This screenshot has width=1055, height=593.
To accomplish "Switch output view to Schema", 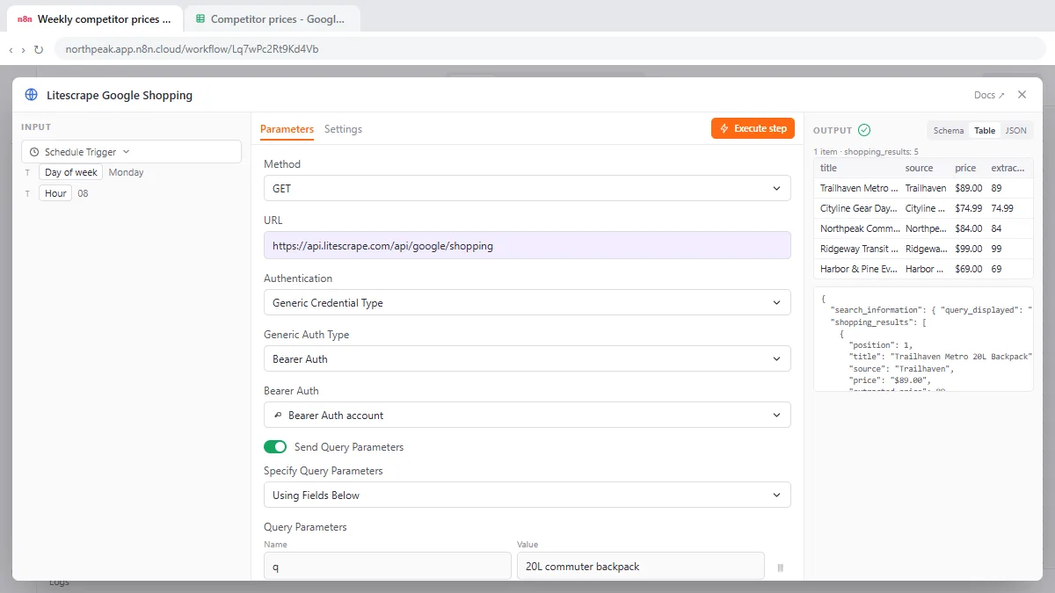I will tap(949, 130).
